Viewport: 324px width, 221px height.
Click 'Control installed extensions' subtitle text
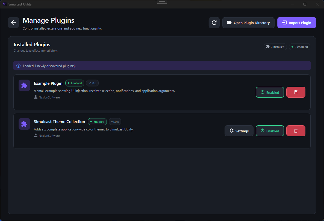(62, 28)
